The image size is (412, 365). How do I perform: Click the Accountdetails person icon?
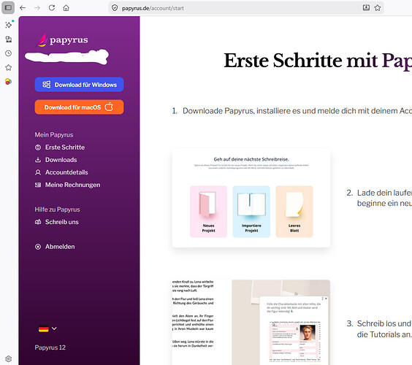(x=38, y=172)
